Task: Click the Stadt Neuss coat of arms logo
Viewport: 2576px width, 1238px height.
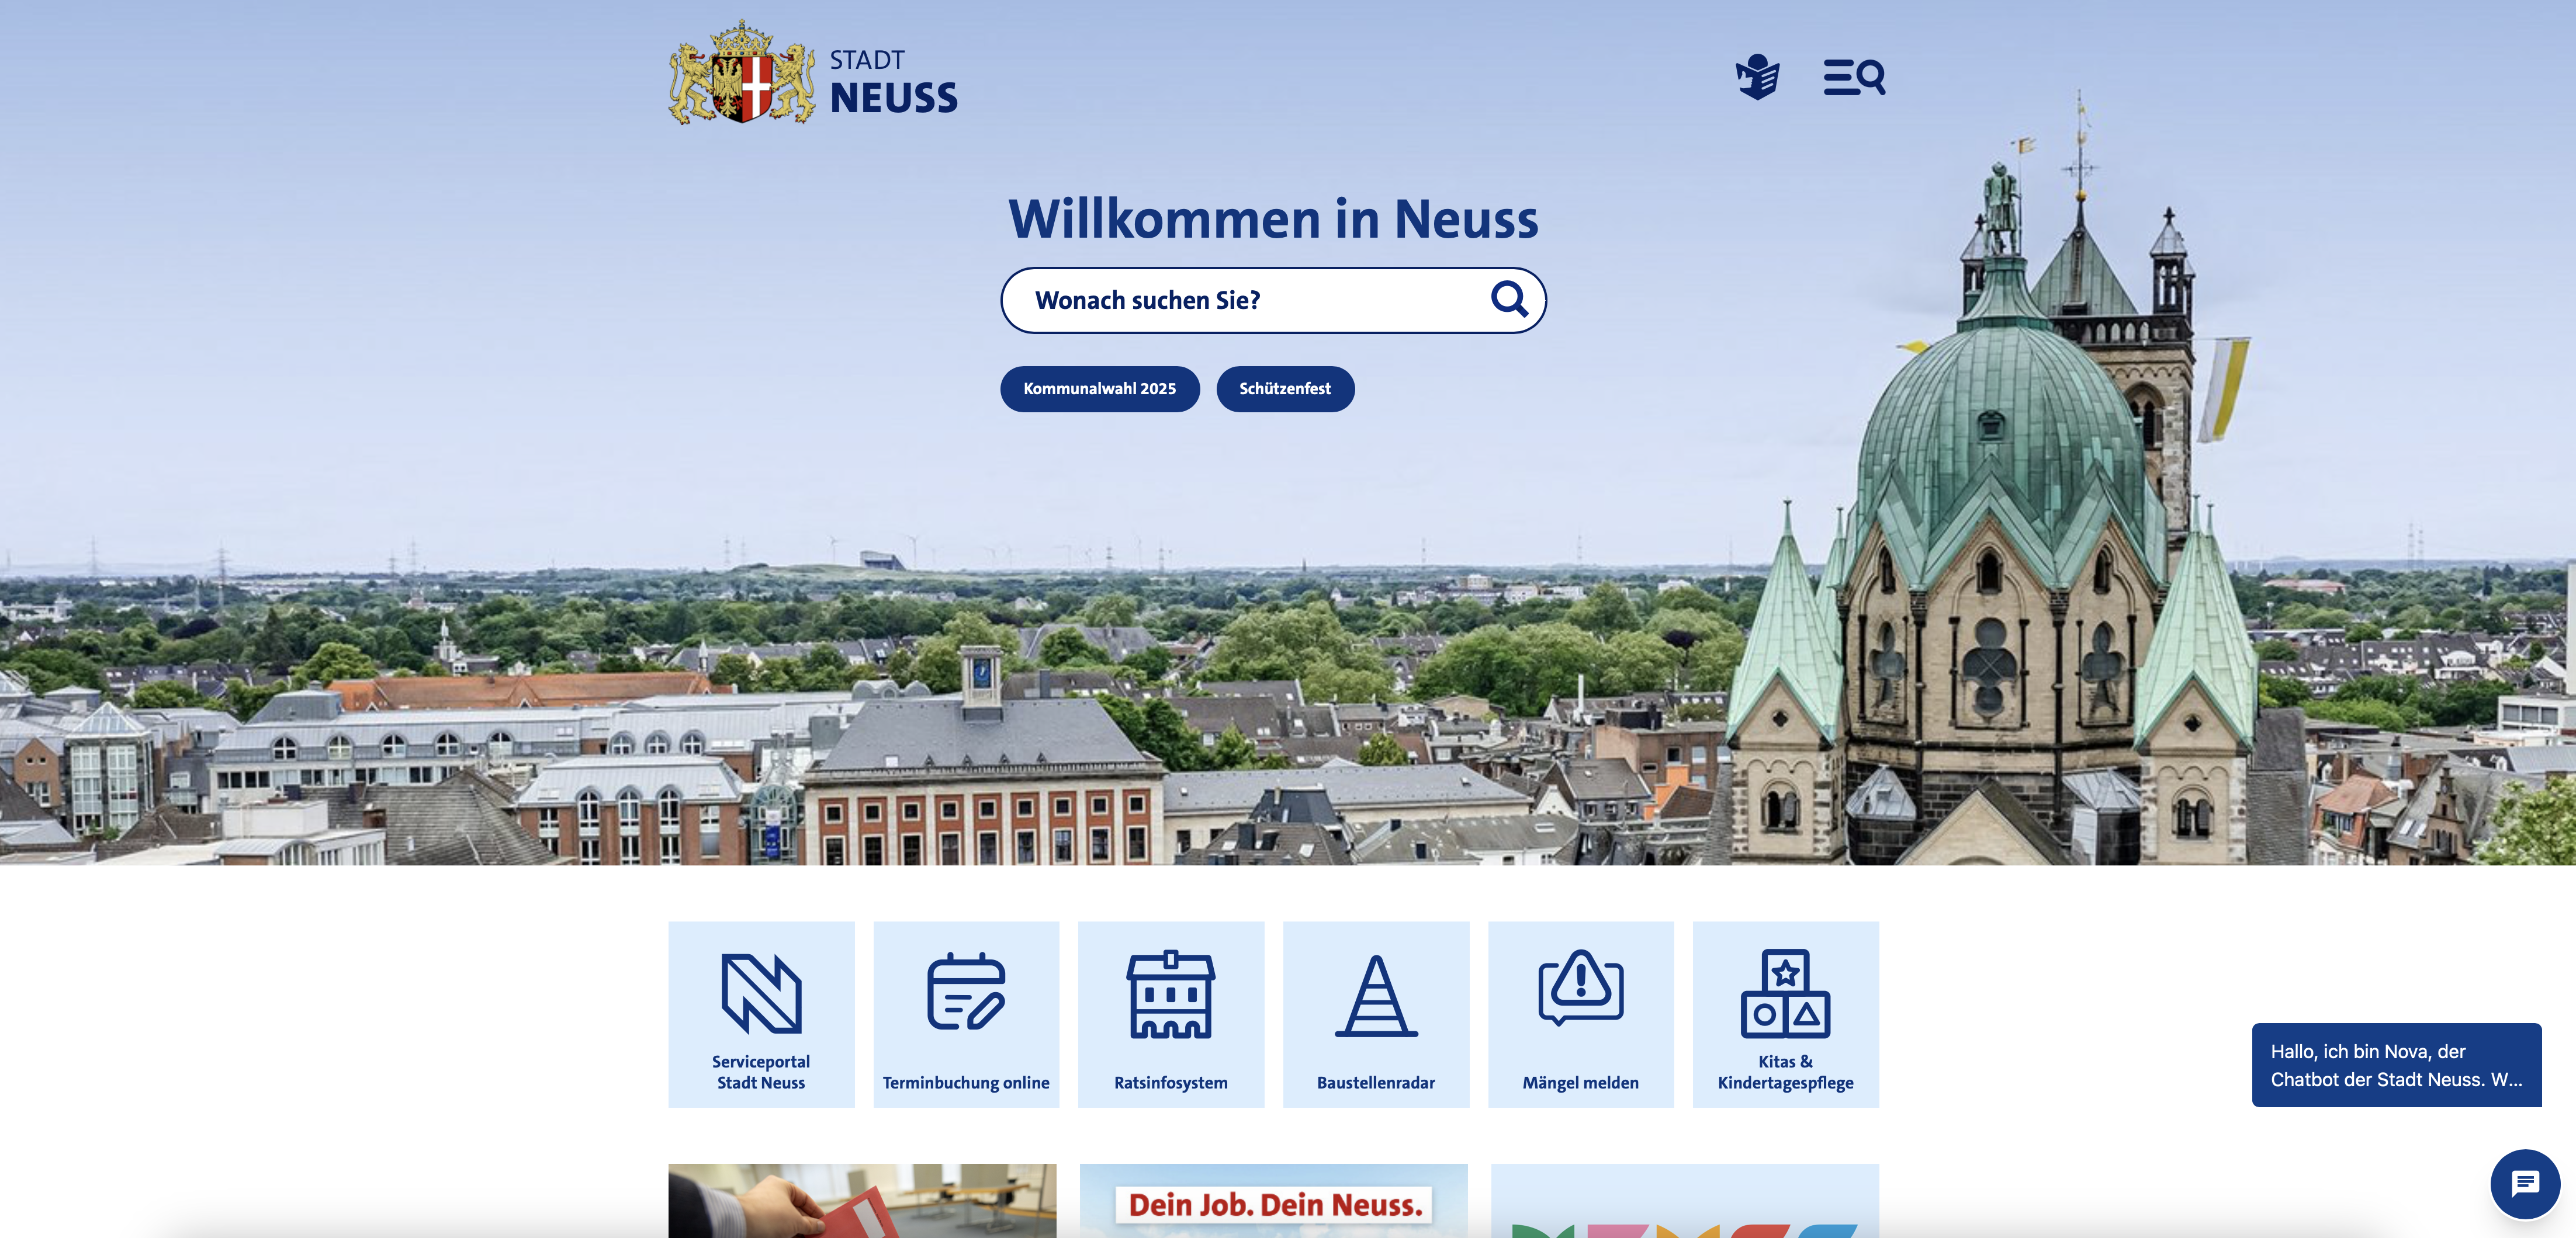Action: pos(742,73)
